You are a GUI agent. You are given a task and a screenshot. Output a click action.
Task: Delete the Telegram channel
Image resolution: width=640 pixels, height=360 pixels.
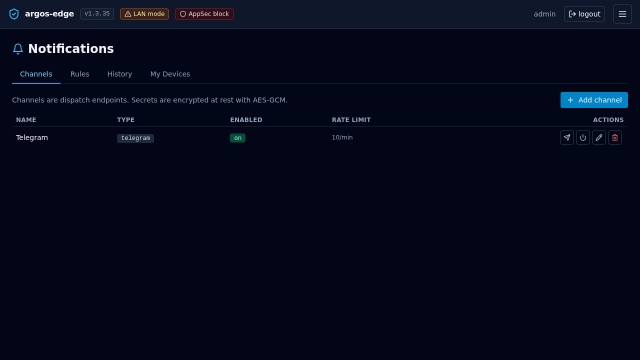[615, 137]
